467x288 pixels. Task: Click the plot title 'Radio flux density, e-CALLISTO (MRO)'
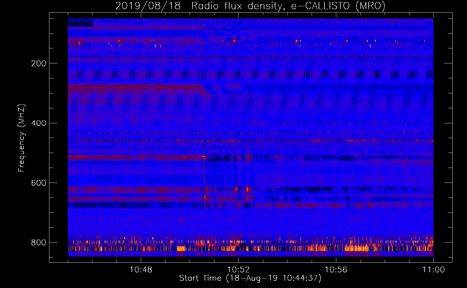(x=288, y=6)
